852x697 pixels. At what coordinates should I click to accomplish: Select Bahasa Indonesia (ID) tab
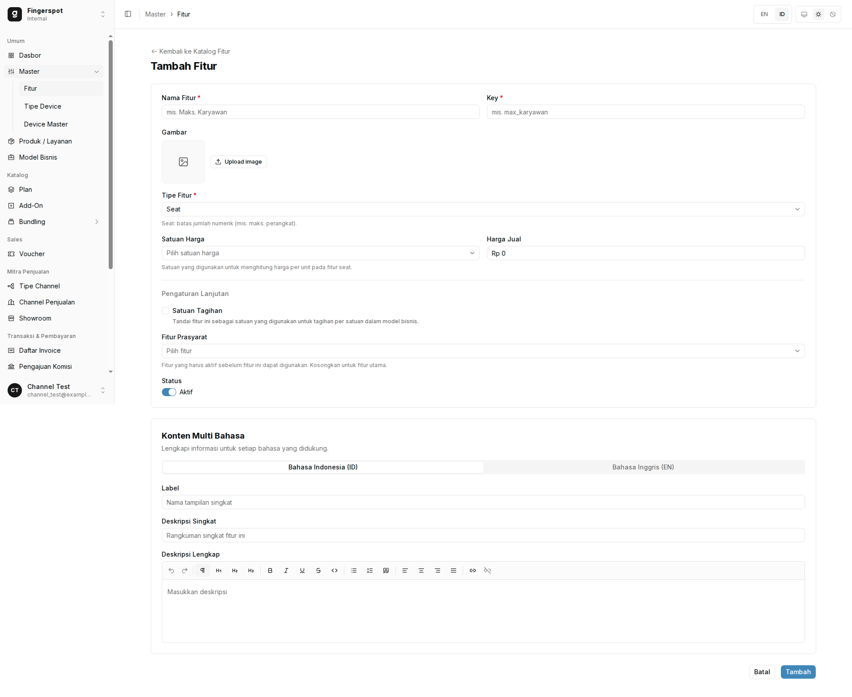(323, 467)
